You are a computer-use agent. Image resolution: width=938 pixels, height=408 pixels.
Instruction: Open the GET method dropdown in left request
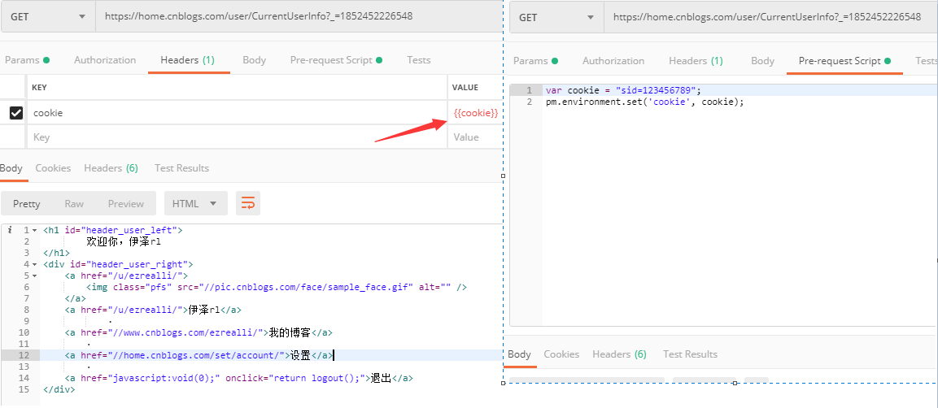coord(48,17)
